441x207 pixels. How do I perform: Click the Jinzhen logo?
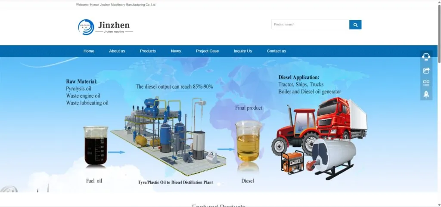[106, 27]
